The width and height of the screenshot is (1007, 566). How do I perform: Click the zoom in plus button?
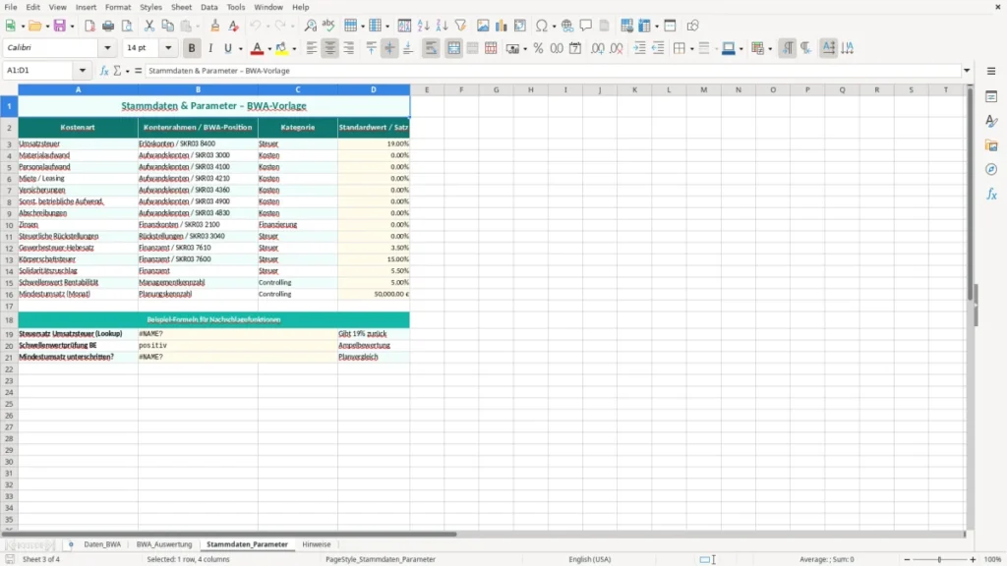(x=973, y=559)
